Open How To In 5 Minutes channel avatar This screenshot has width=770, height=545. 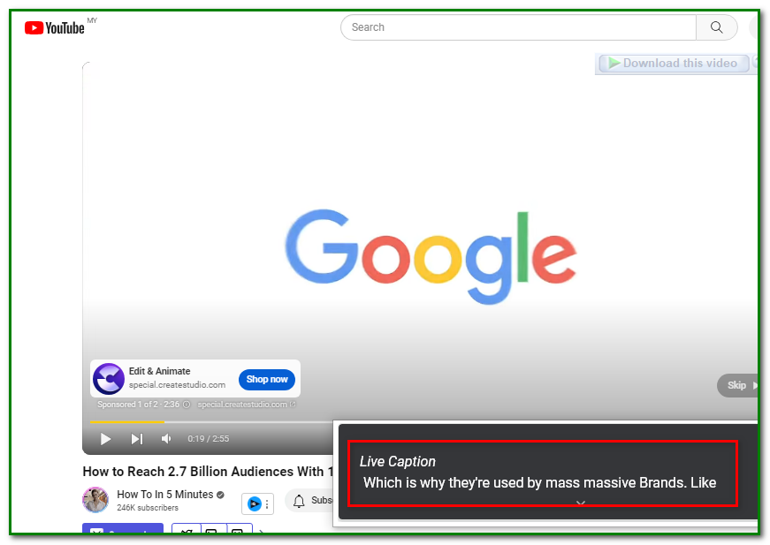tap(95, 500)
